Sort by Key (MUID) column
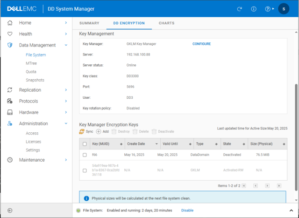This screenshot has width=299, height=218. click(107, 144)
